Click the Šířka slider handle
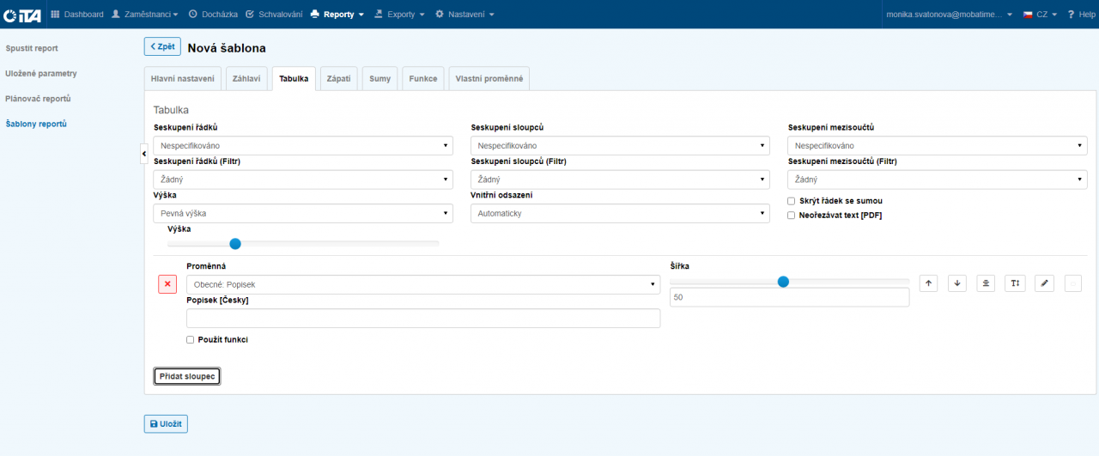Screen dimensions: 1099x456 pos(783,281)
